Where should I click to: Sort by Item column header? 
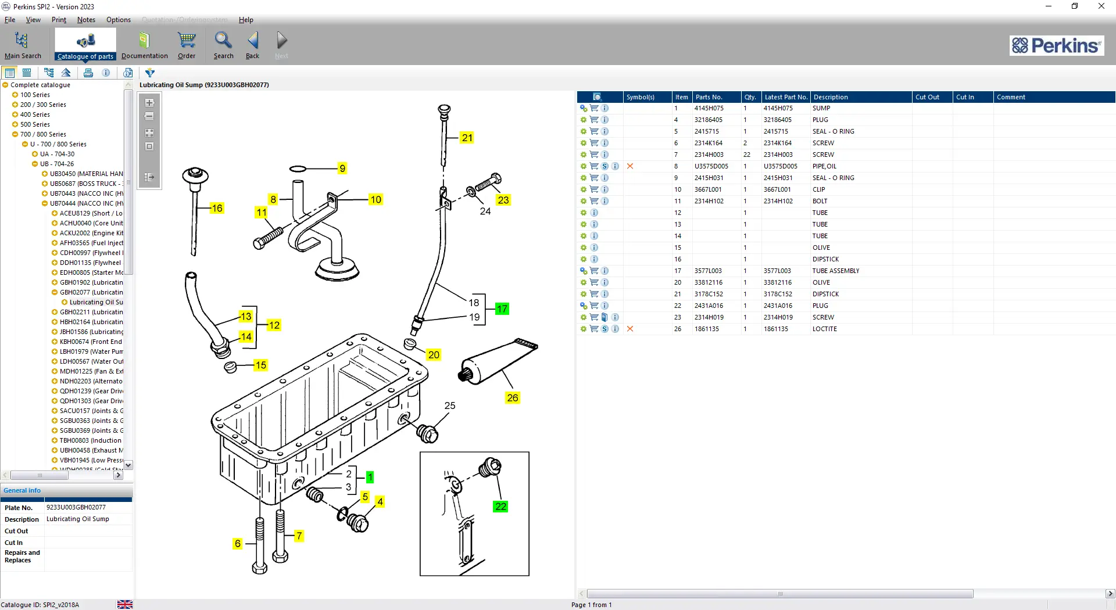(x=682, y=97)
